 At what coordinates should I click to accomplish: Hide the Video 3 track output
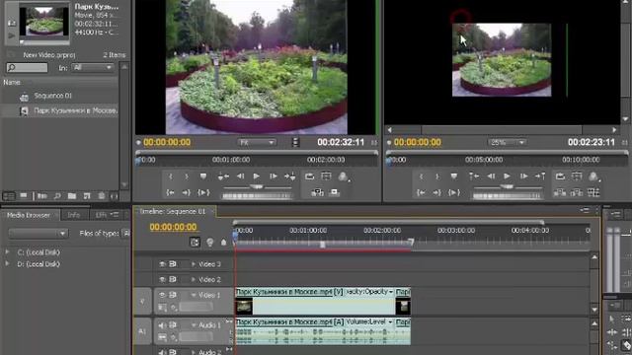point(162,264)
